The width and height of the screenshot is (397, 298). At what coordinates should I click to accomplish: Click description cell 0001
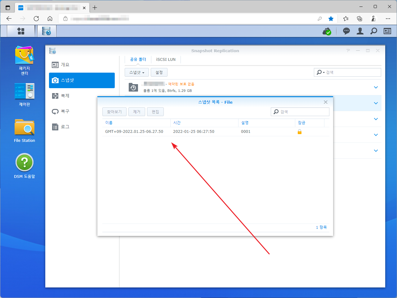click(246, 132)
